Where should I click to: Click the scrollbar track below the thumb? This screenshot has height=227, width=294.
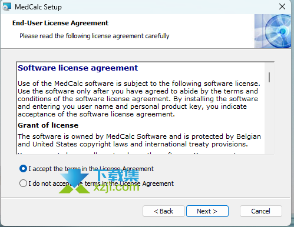click(x=269, y=118)
